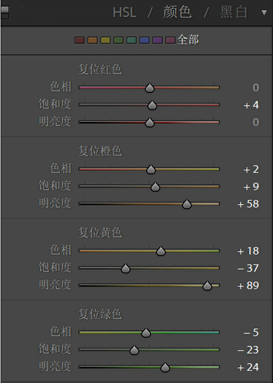
Task: Click 复位绿色 to reset green
Action: pyautogui.click(x=100, y=314)
